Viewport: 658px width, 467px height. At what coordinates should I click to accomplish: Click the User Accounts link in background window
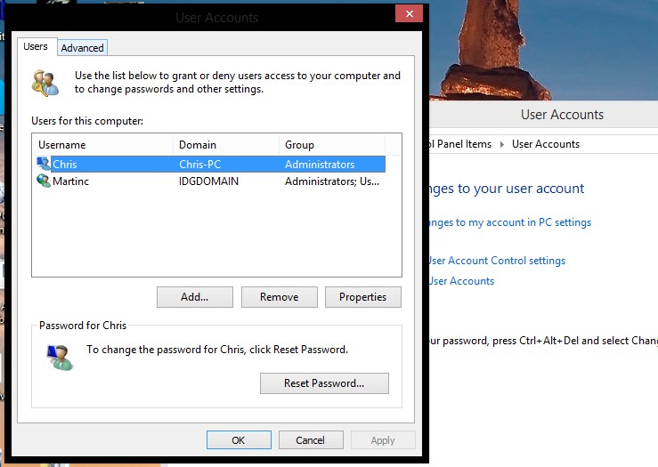pos(461,281)
